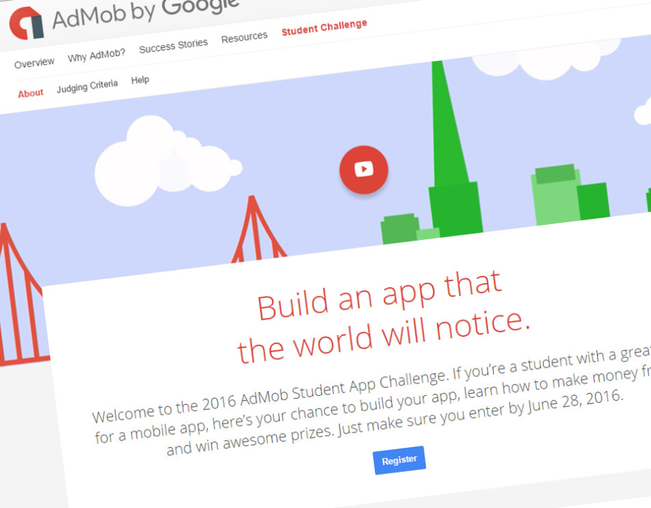This screenshot has width=651, height=508.
Task: Switch to the About tab
Action: (30, 92)
